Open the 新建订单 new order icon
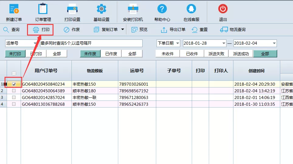Screen dimensions: 293x164 (14, 9)
